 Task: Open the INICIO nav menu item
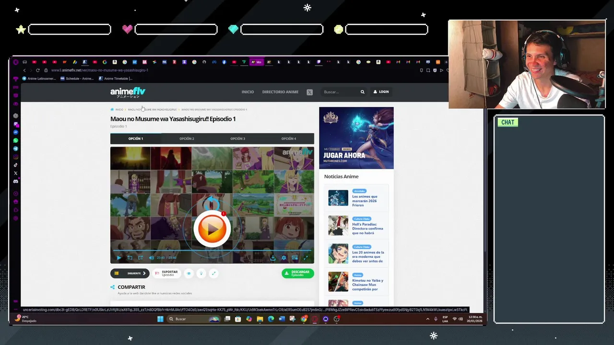[x=248, y=92]
